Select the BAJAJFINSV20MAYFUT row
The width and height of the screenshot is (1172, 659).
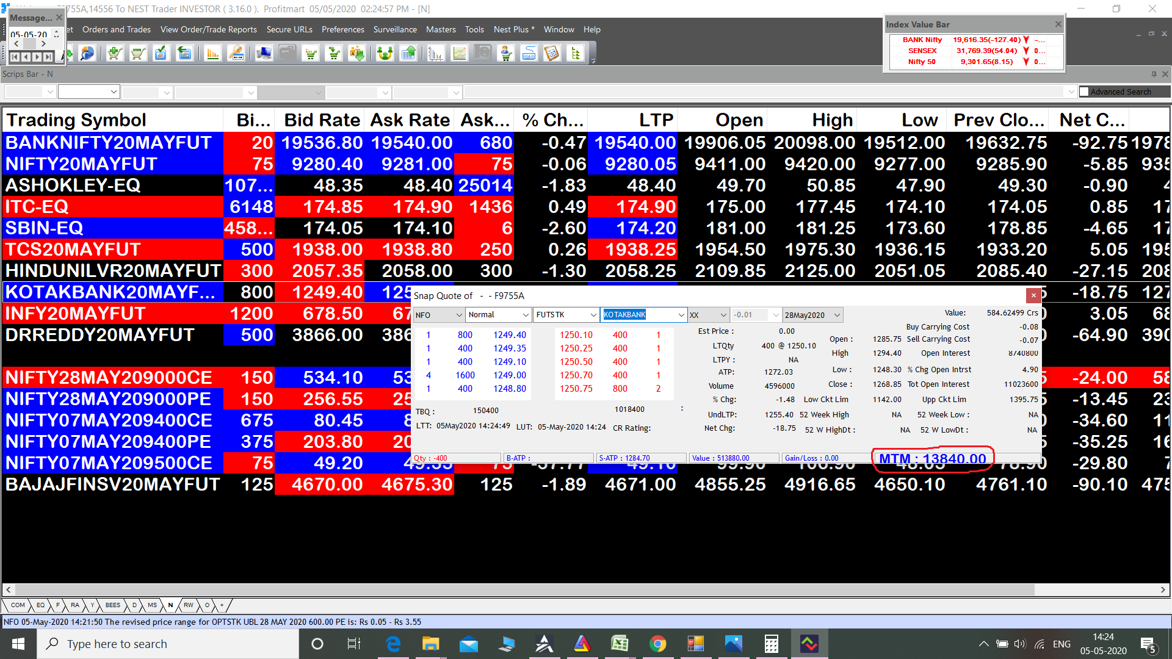coord(586,484)
